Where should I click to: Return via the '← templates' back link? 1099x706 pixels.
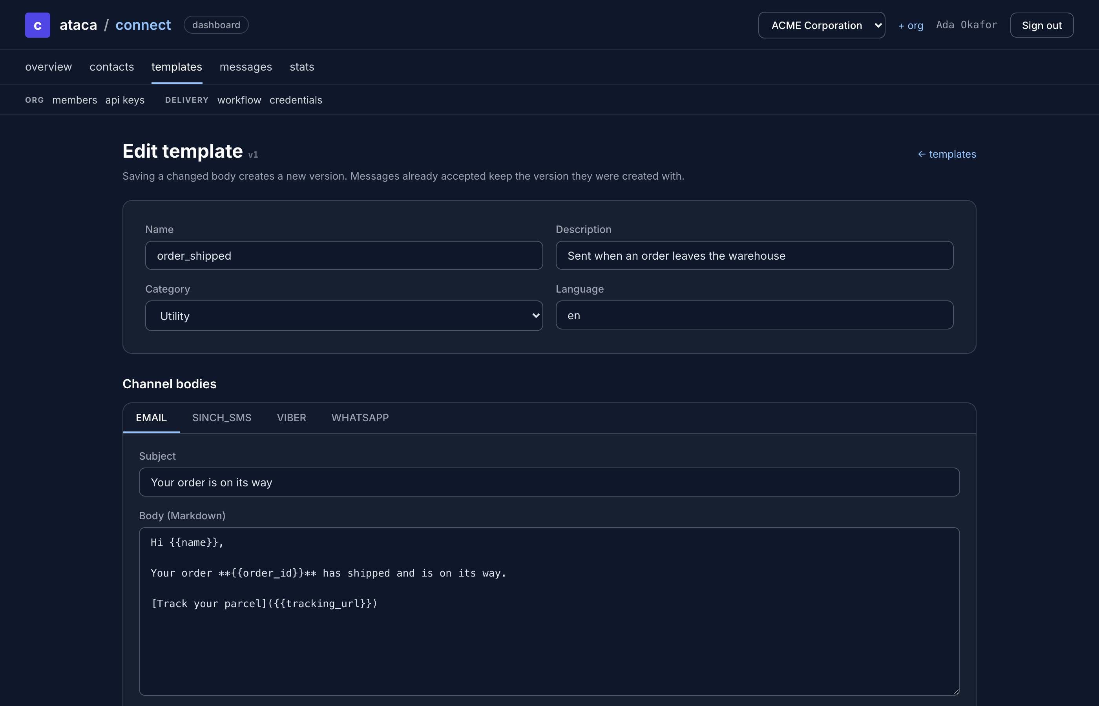[x=947, y=154]
